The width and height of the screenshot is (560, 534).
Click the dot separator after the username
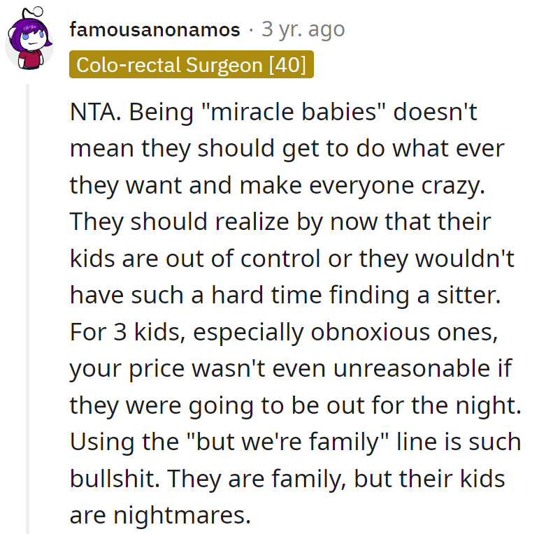(x=251, y=29)
